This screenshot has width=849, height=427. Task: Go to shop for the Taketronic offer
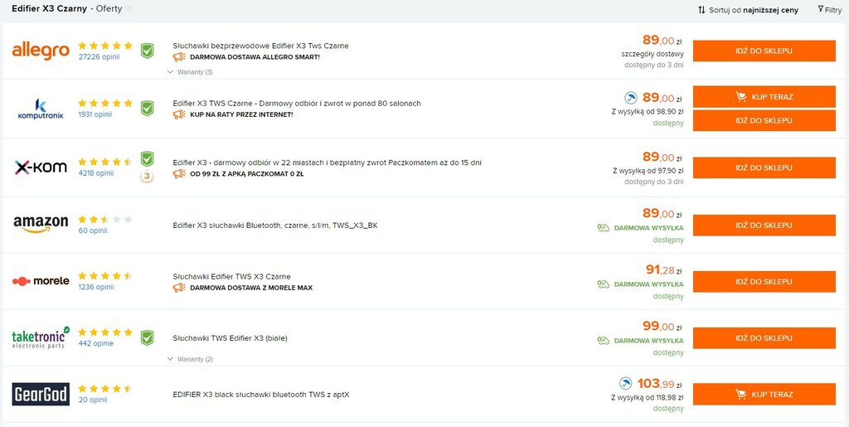click(764, 337)
